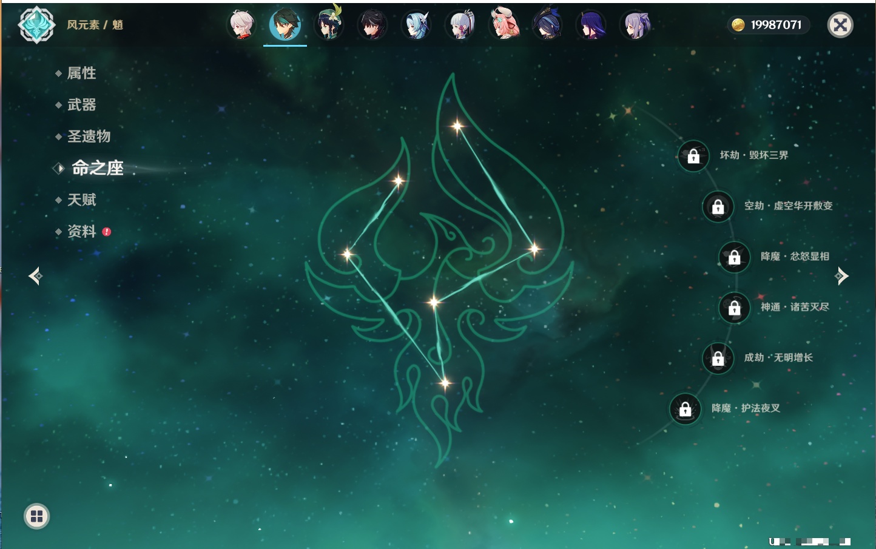876x549 pixels.
Task: Open the grid menu button at bottom-left
Action: [x=36, y=516]
